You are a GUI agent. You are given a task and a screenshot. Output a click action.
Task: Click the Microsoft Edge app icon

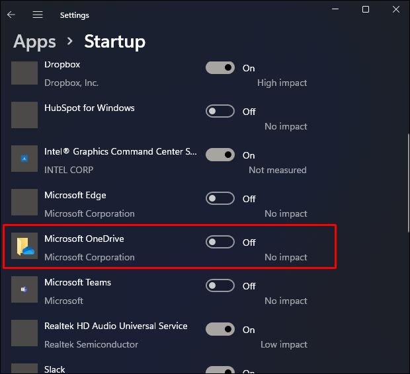point(25,202)
